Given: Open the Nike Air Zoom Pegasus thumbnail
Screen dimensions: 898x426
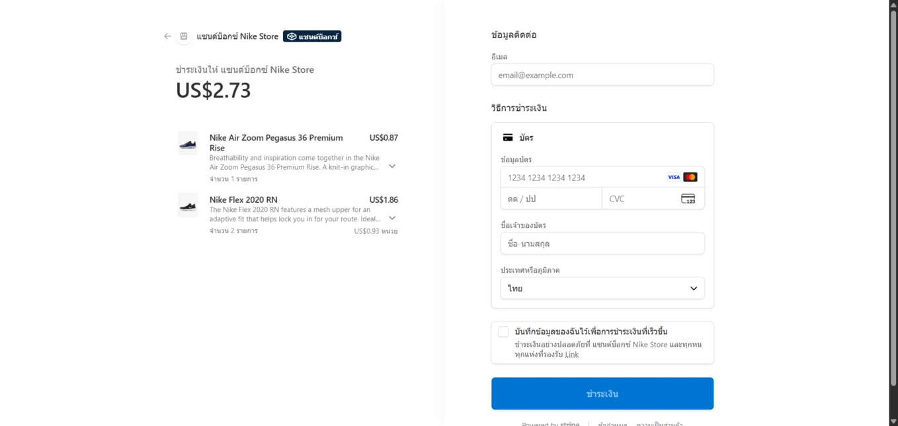Looking at the screenshot, I should coord(188,143).
